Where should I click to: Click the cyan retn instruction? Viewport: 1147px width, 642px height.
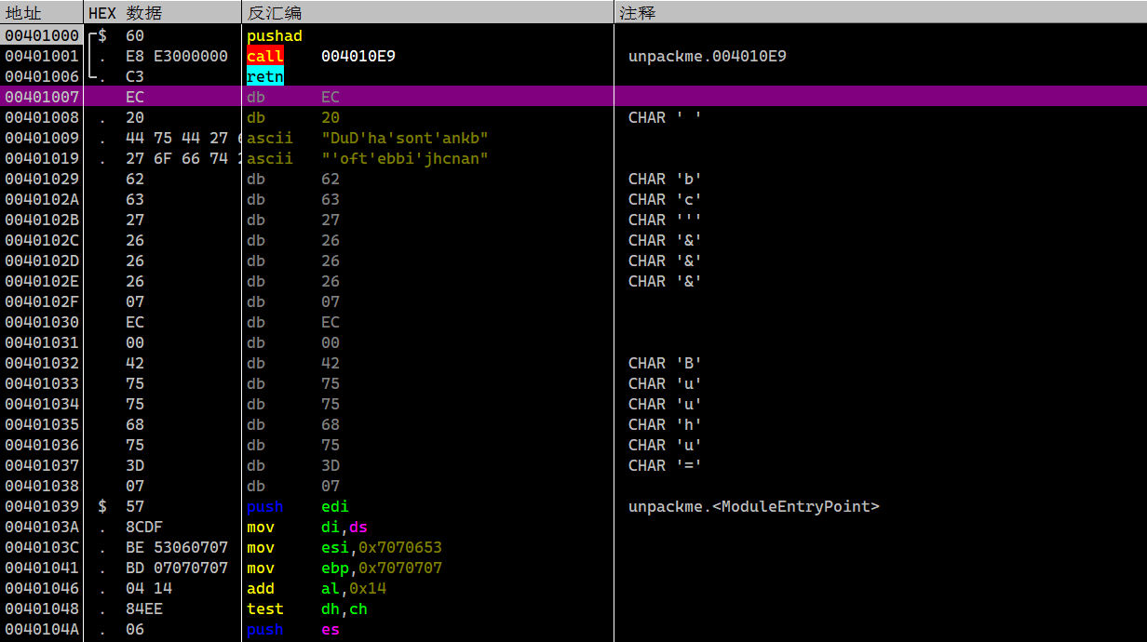click(264, 76)
